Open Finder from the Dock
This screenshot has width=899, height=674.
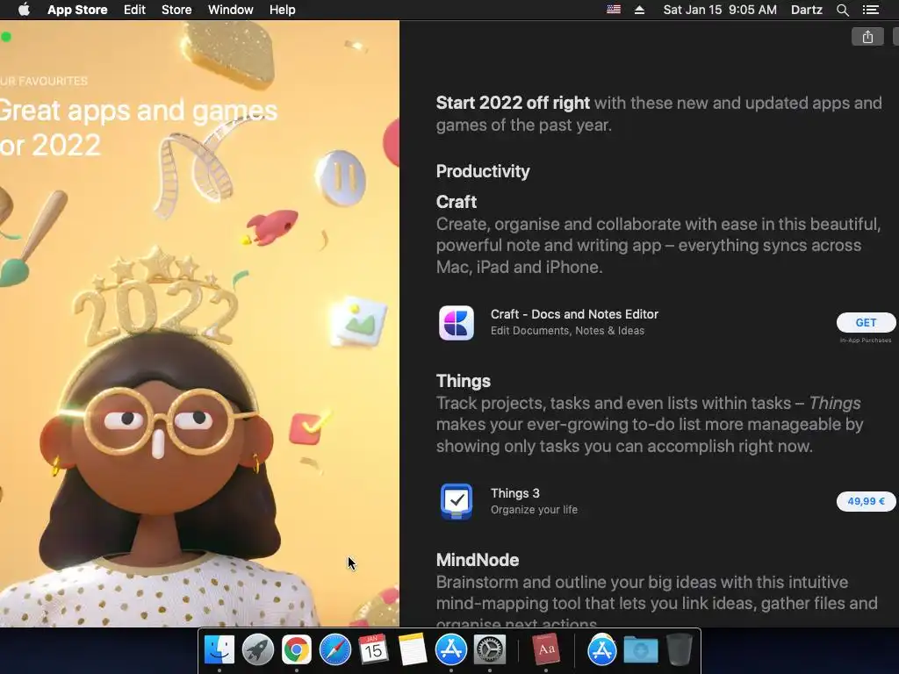(219, 649)
